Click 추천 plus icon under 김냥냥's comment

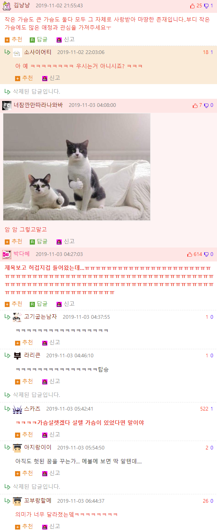[x=7, y=40]
